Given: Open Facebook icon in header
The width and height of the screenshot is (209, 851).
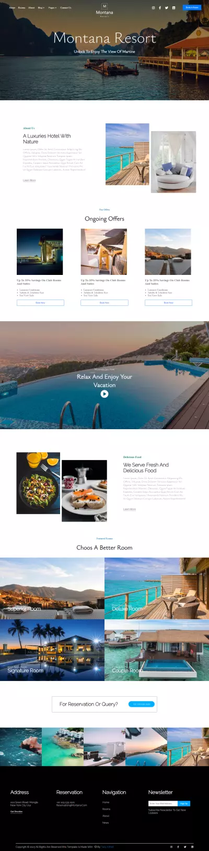Looking at the screenshot, I should click(160, 8).
